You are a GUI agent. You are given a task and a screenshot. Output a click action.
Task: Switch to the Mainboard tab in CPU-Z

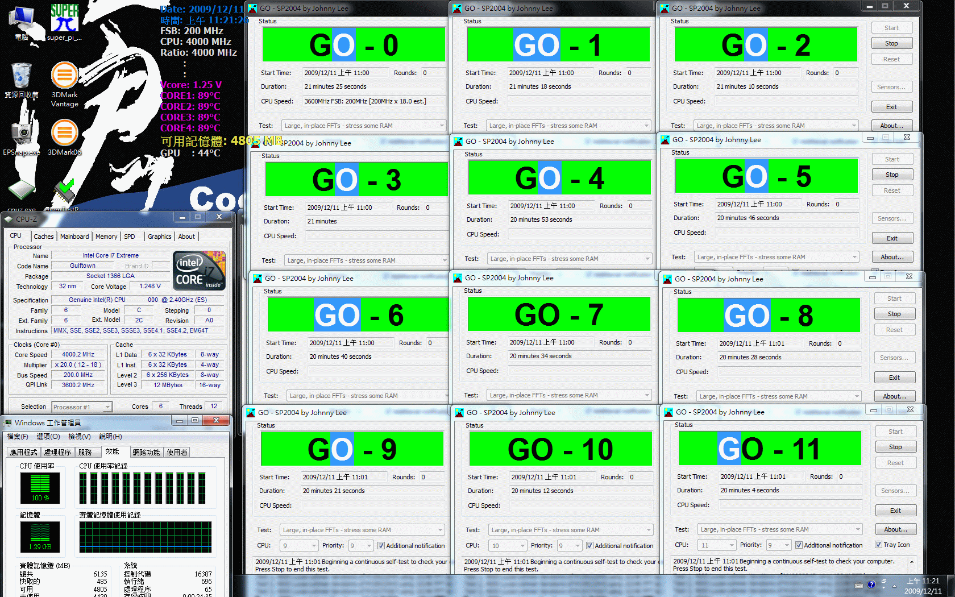point(74,237)
